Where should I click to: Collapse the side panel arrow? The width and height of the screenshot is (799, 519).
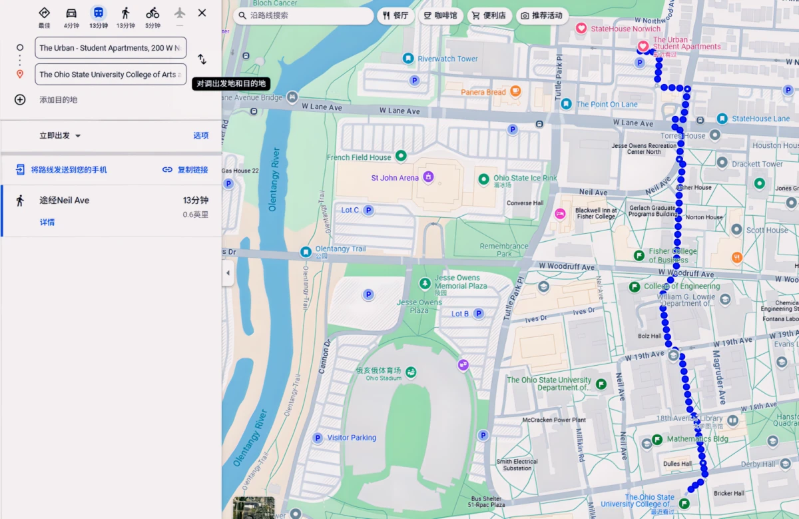[x=228, y=273]
